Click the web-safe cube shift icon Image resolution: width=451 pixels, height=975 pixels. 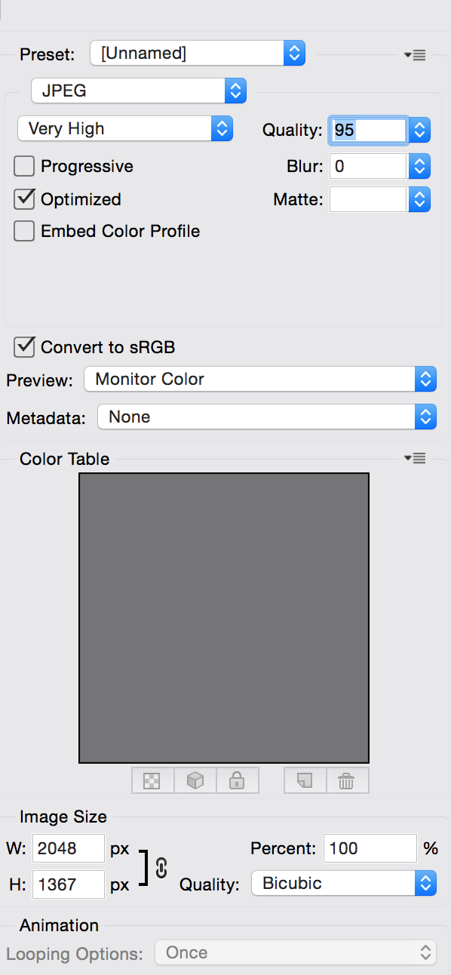coord(195,781)
